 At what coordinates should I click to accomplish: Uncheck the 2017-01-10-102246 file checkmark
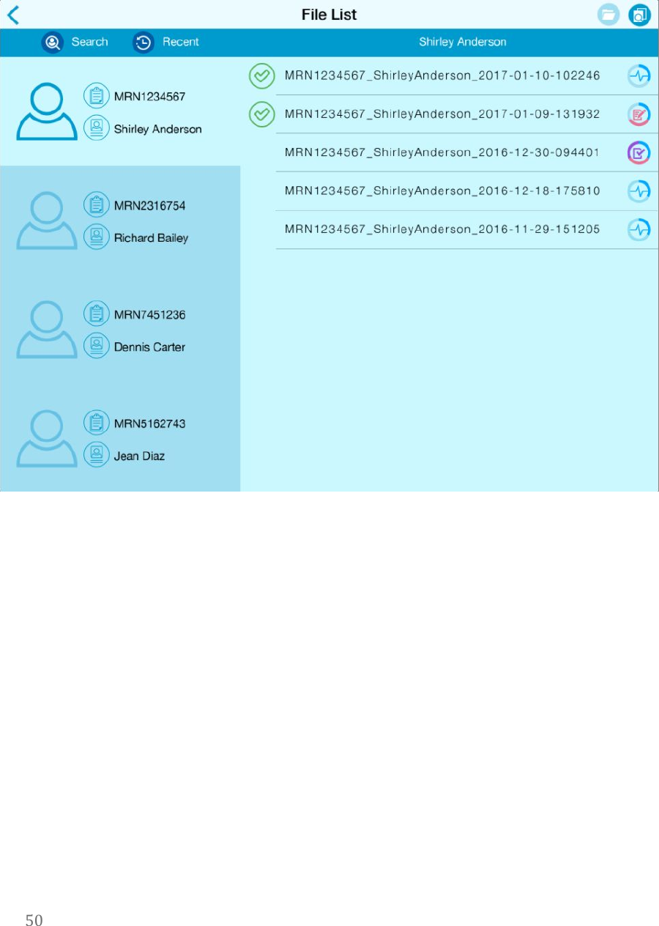tap(261, 75)
